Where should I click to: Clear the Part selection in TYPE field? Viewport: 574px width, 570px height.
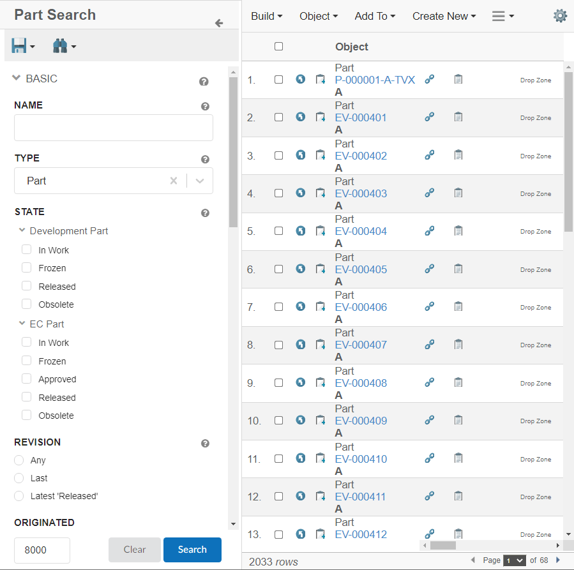[x=173, y=181]
